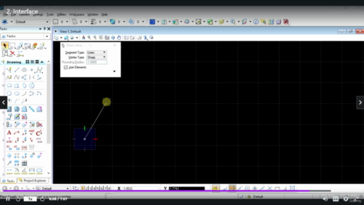Select the Place Line tool in Drawing

pos(16,70)
